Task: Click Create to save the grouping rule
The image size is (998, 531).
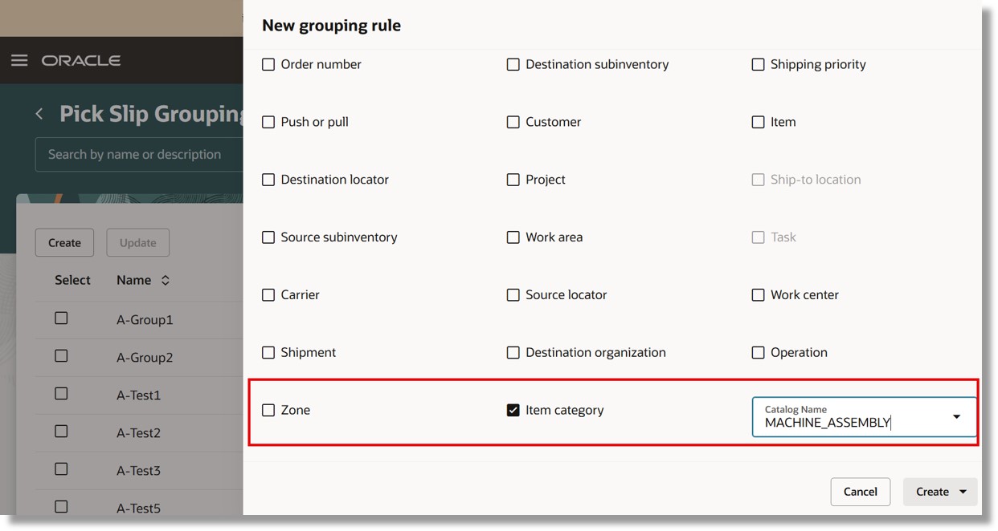Action: click(x=931, y=492)
